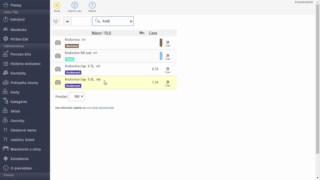Click Odhlásiť to log out
320x180 pixels.
coord(25,19)
